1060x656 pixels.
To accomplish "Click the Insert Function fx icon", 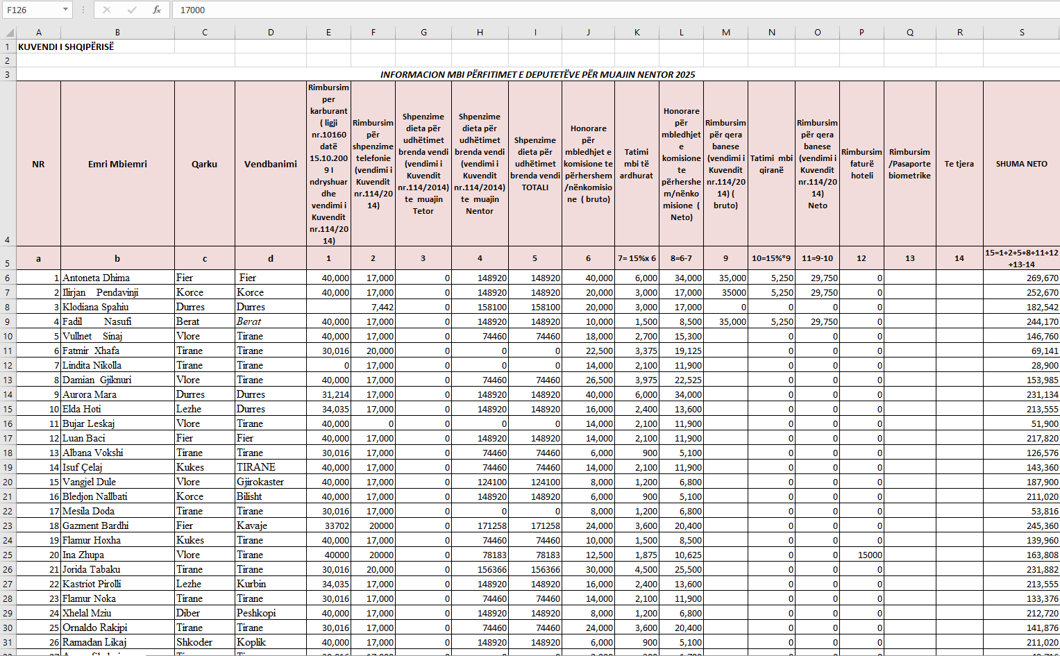I will click(x=157, y=10).
